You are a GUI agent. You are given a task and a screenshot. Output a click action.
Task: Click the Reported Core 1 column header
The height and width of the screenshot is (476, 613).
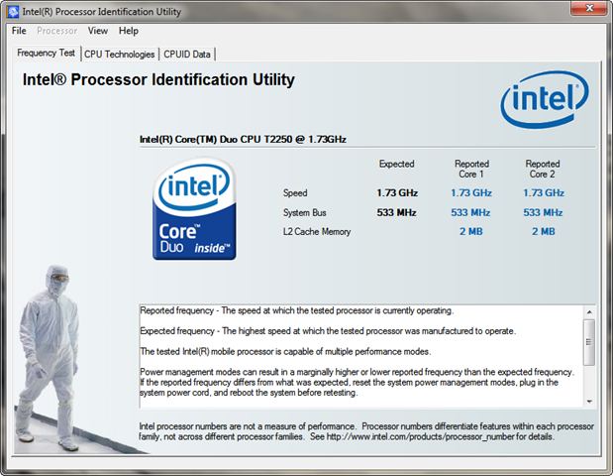(x=471, y=169)
